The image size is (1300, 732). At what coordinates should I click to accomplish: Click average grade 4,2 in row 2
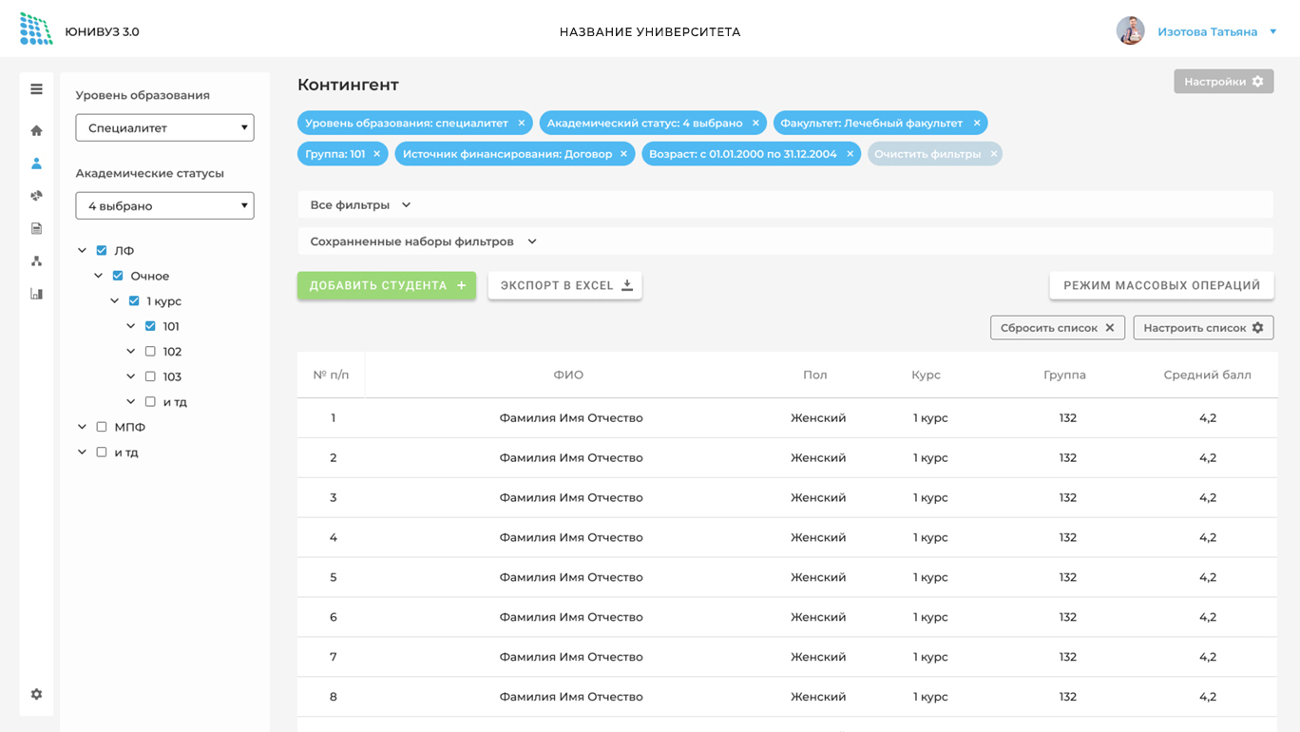click(1208, 458)
